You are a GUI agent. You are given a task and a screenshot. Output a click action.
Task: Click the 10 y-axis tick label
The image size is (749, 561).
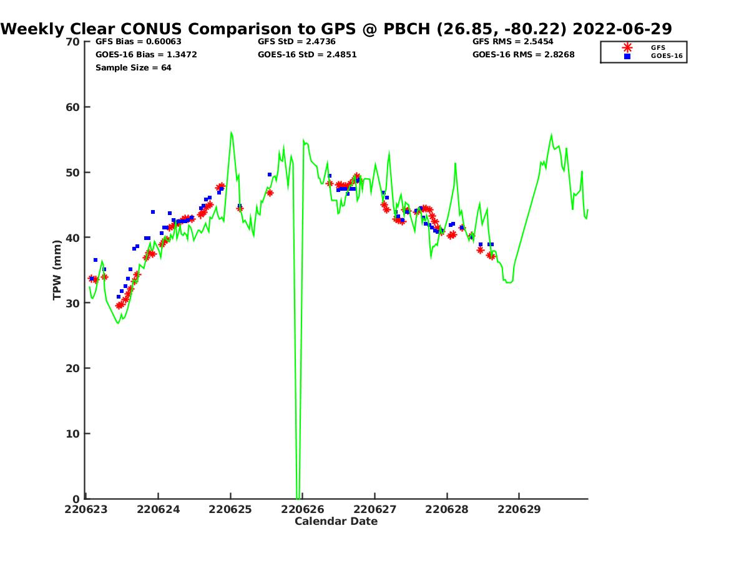pos(73,434)
